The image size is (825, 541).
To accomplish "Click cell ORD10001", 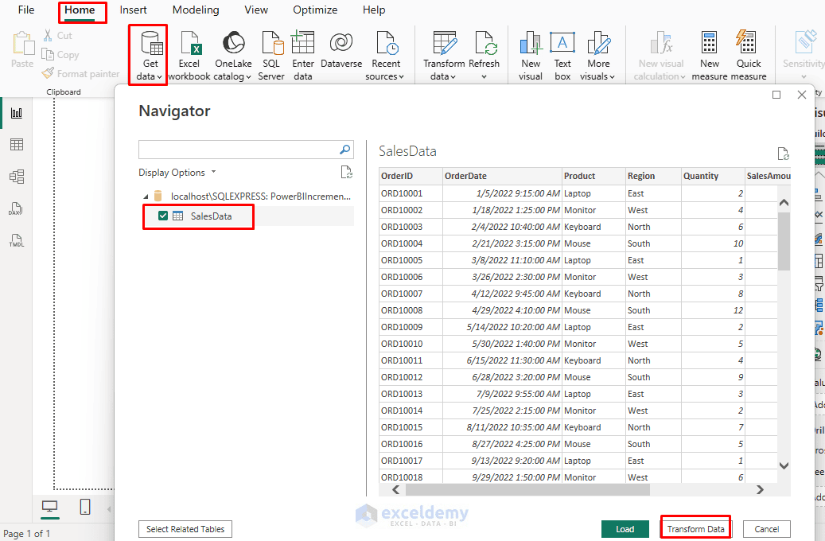I will (x=411, y=193).
